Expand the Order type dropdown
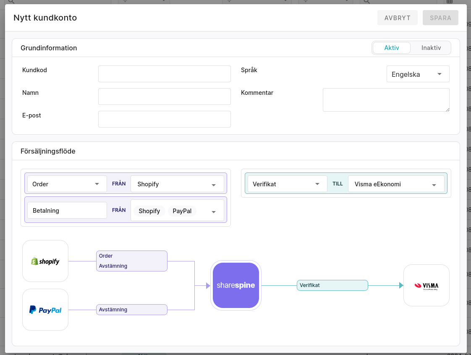Image resolution: width=471 pixels, height=355 pixels. click(x=67, y=184)
